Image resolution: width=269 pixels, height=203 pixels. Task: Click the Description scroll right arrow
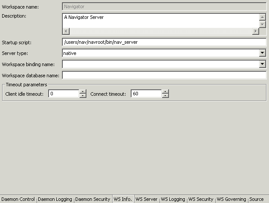pyautogui.click(x=256, y=31)
